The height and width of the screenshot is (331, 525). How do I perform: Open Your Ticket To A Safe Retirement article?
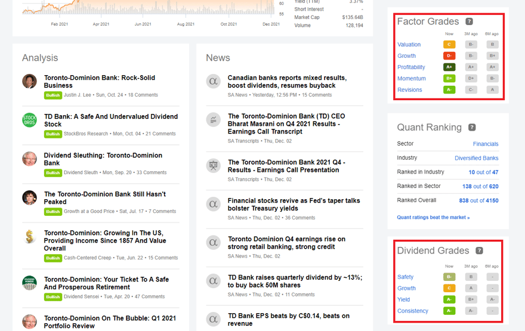(x=106, y=283)
